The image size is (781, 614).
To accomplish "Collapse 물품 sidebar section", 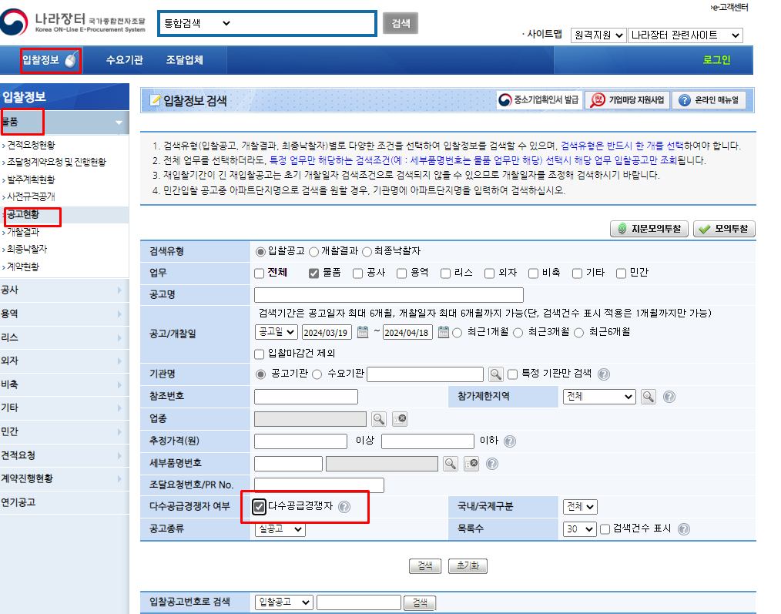I will tap(64, 122).
